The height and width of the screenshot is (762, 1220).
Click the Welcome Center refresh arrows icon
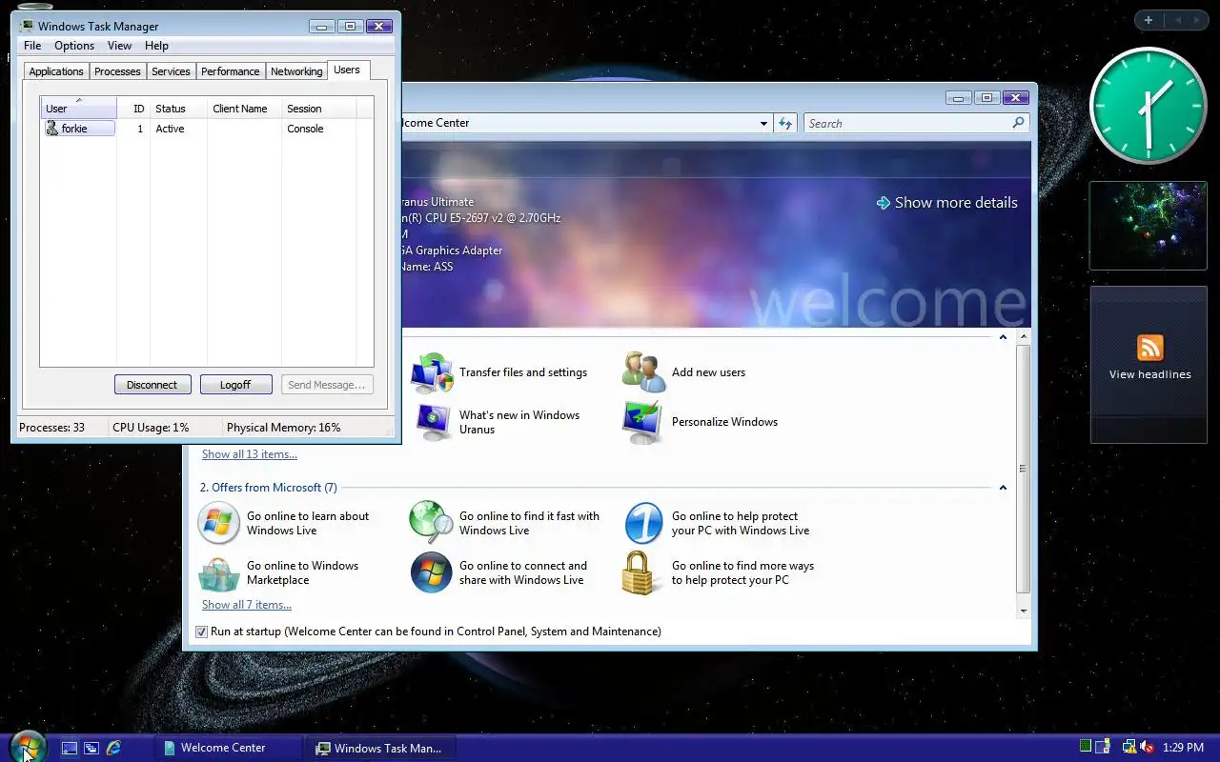click(x=785, y=123)
